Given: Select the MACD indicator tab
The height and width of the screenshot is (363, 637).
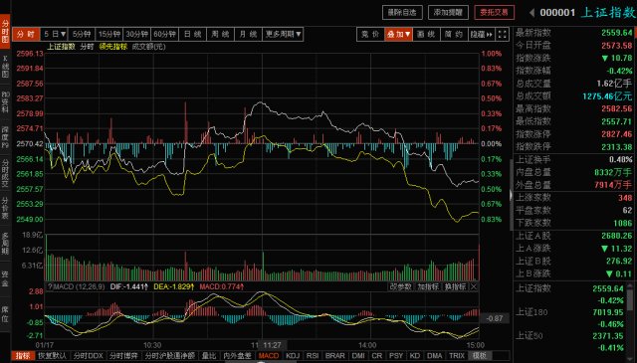Looking at the screenshot, I should click(x=268, y=356).
